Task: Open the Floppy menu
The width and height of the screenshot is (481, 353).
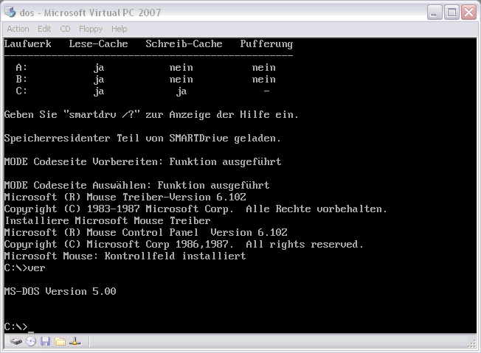Action: point(91,29)
